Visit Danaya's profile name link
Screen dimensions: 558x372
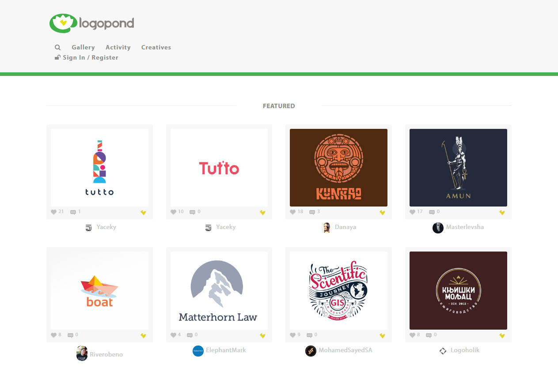[x=345, y=227]
